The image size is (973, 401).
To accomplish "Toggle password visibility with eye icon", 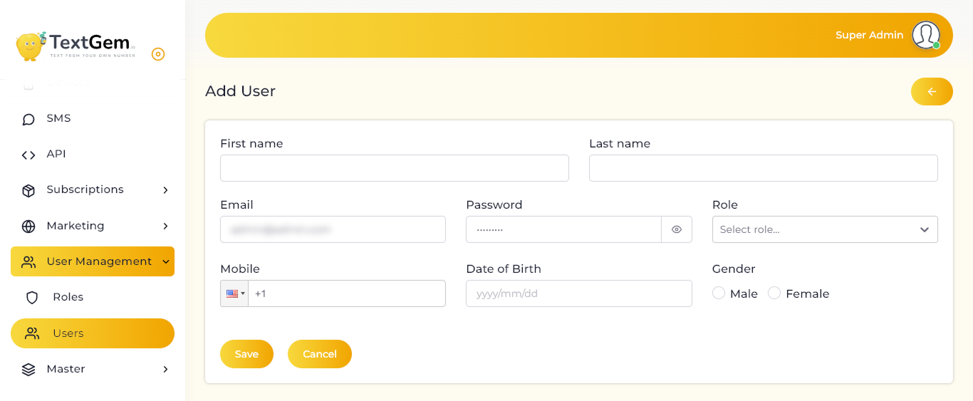I will point(677,229).
